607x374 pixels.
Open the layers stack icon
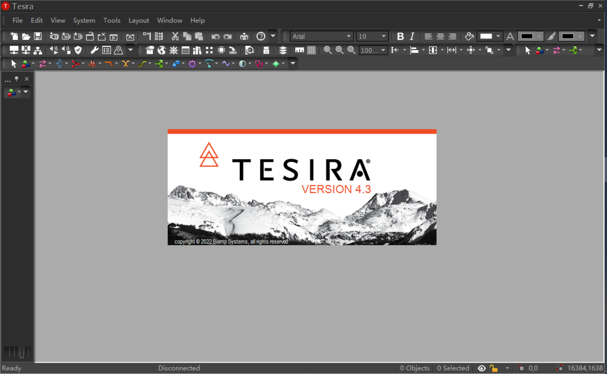283,50
